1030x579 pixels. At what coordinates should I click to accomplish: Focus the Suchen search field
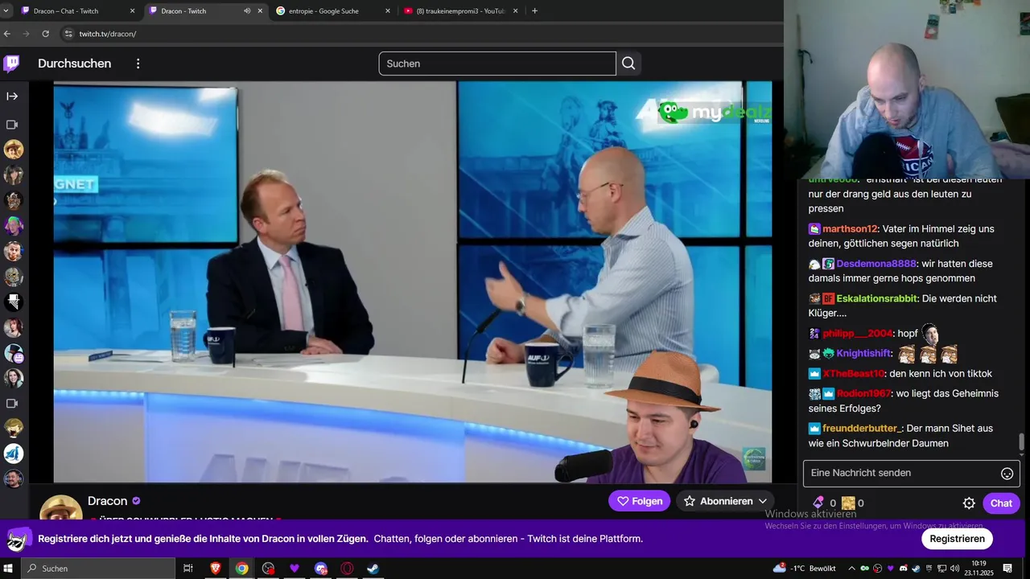[497, 64]
